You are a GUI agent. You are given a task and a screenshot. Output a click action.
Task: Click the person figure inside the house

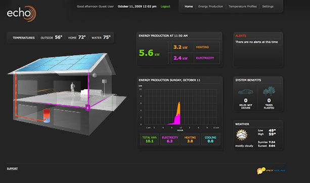73,89
